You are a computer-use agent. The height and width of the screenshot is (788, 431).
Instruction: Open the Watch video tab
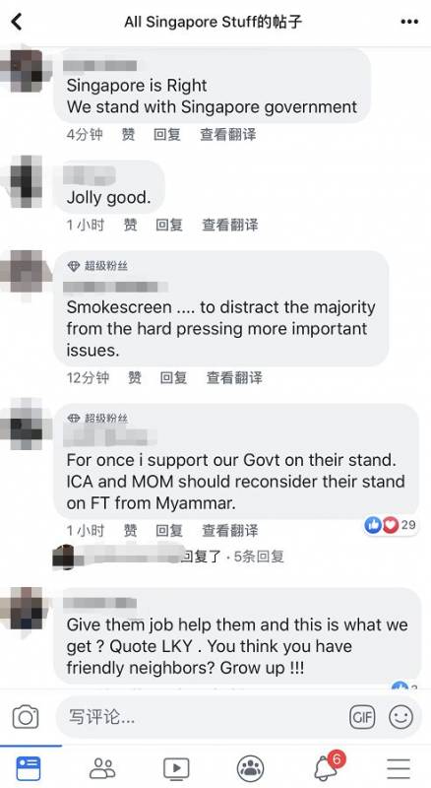click(x=176, y=768)
